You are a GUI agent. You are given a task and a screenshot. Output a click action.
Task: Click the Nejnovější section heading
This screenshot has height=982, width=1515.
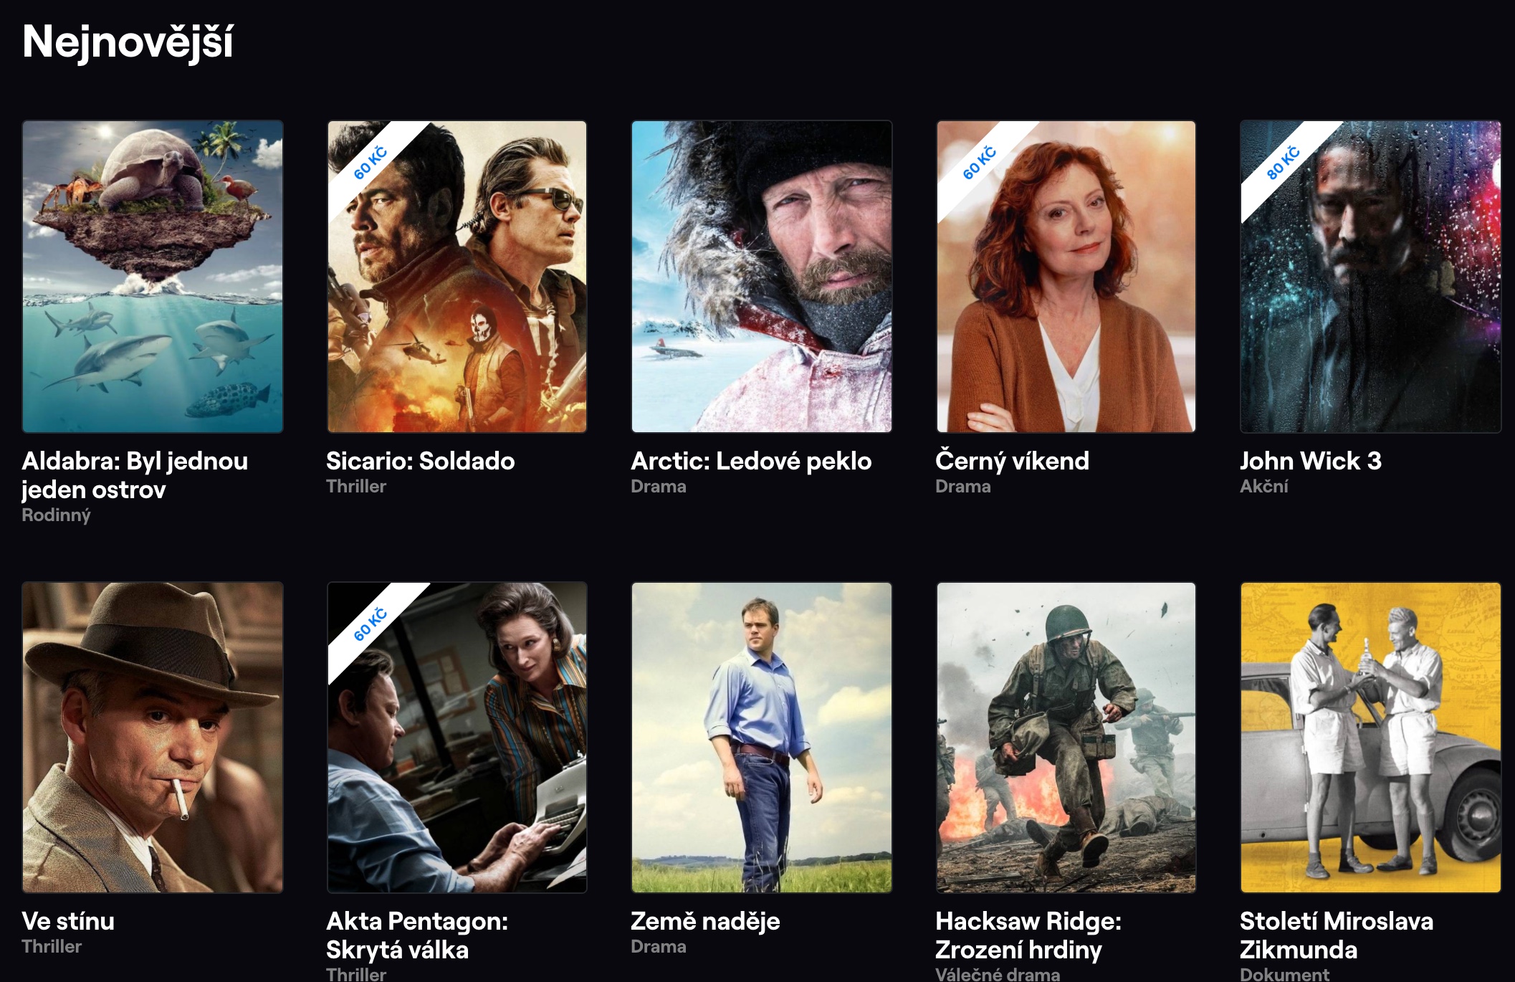click(x=128, y=42)
